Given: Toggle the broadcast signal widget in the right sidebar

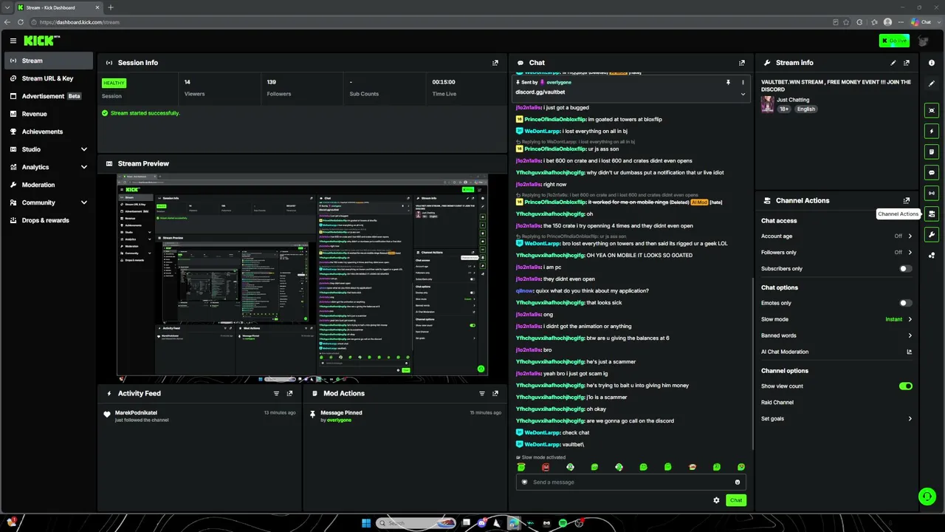Looking at the screenshot, I should [932, 193].
